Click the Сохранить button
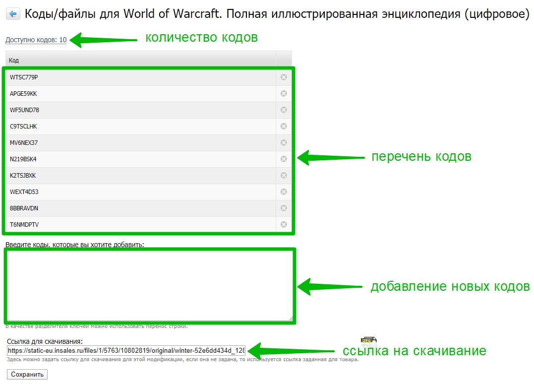 [x=27, y=375]
